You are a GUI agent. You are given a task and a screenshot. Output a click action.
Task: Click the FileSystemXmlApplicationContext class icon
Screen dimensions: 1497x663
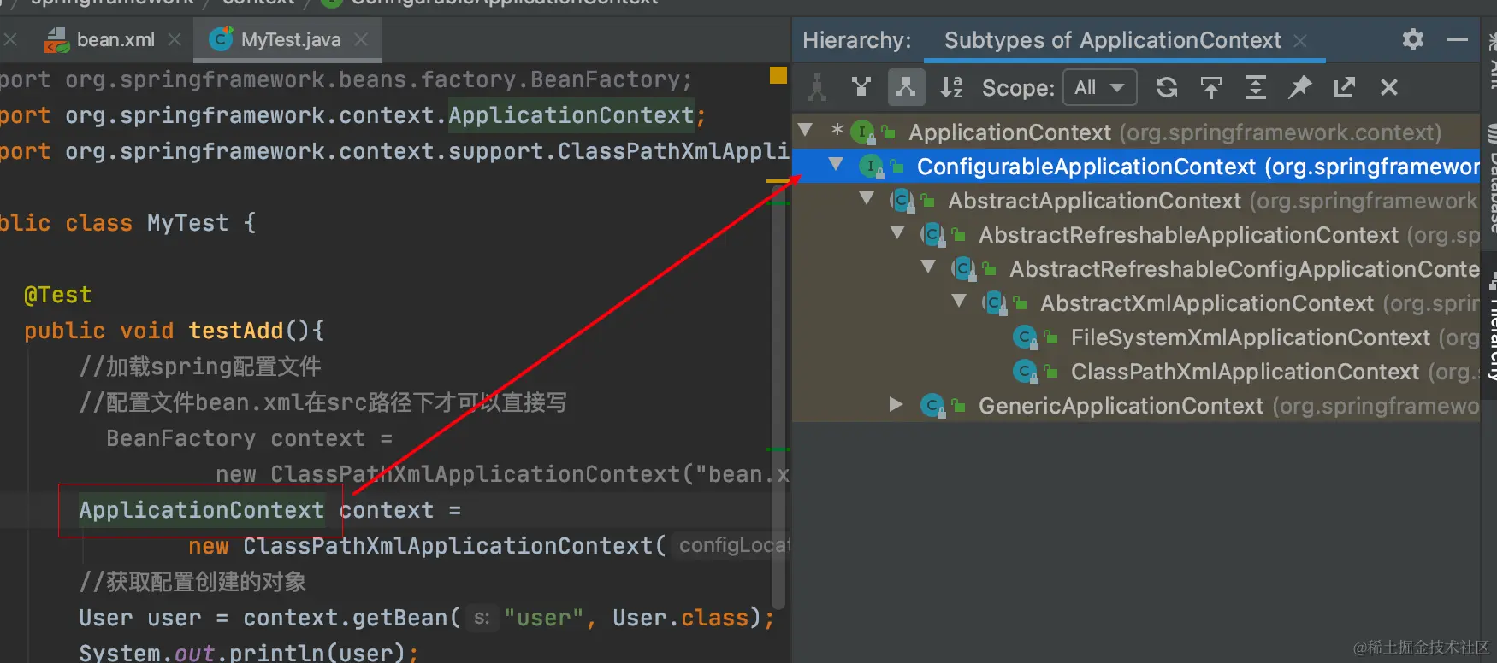(1025, 337)
